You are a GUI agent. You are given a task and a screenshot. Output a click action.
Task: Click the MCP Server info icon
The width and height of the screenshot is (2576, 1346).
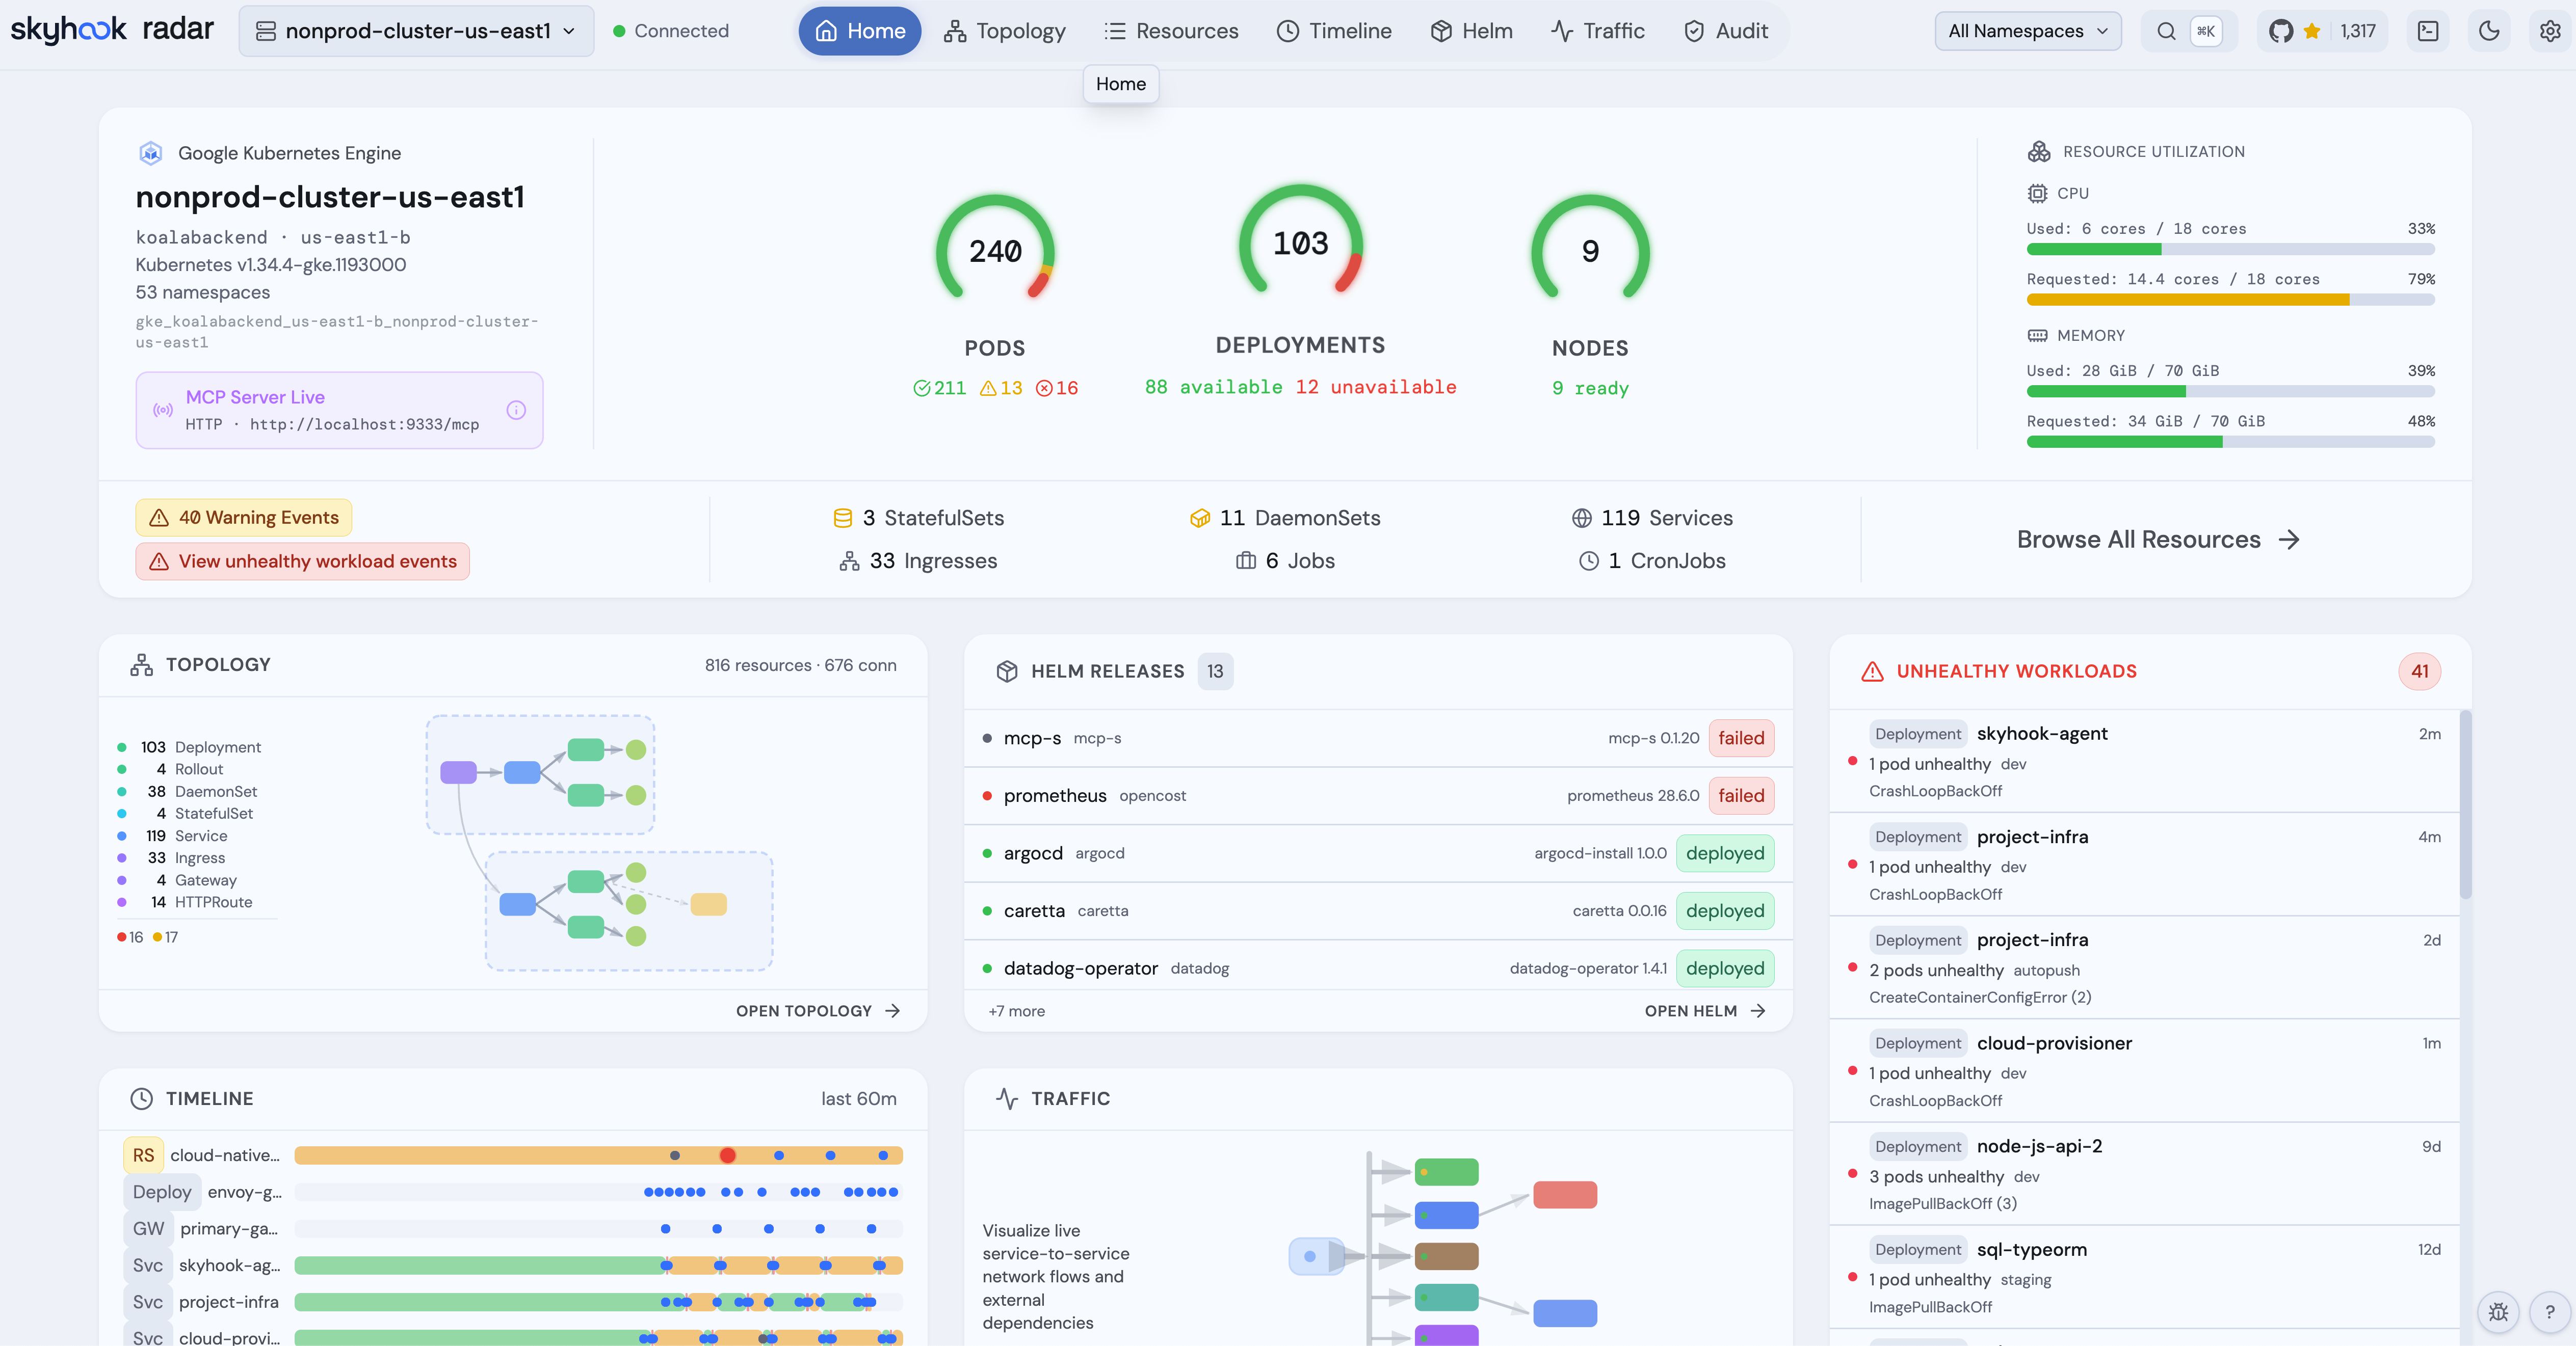[x=516, y=410]
